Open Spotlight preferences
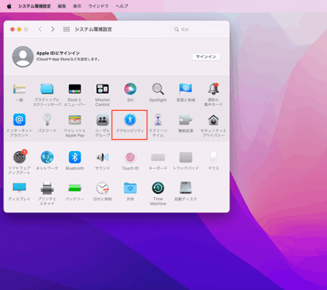The width and height of the screenshot is (327, 290). point(158,93)
